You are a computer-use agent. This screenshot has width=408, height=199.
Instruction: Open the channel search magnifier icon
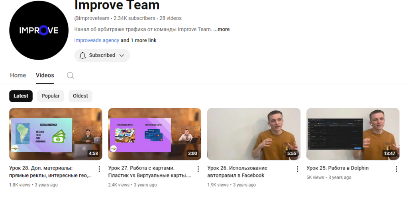[70, 75]
